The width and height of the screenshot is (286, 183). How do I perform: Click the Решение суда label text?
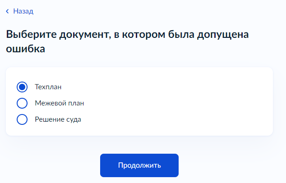click(58, 119)
